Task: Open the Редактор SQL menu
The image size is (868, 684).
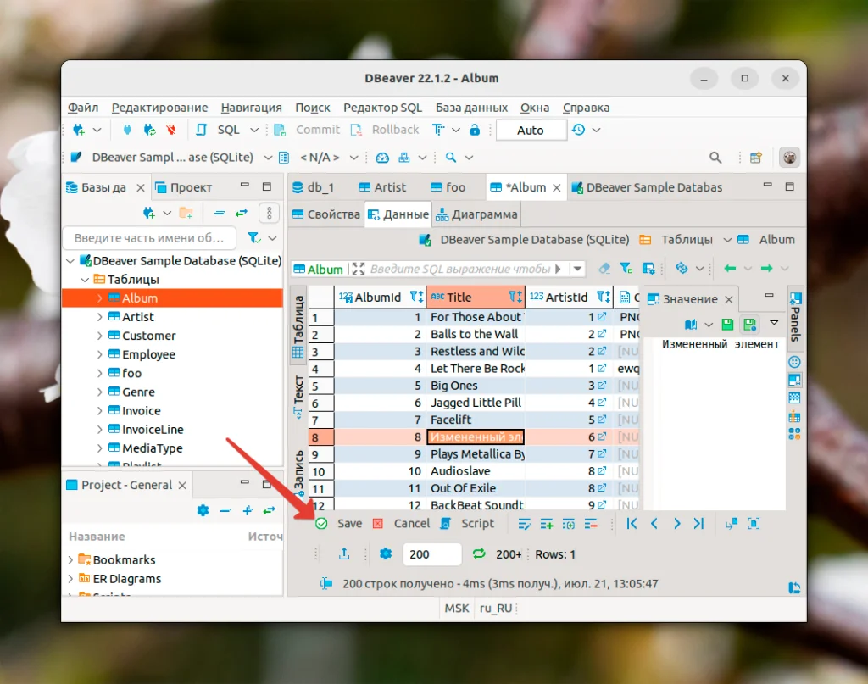Action: pyautogui.click(x=382, y=108)
